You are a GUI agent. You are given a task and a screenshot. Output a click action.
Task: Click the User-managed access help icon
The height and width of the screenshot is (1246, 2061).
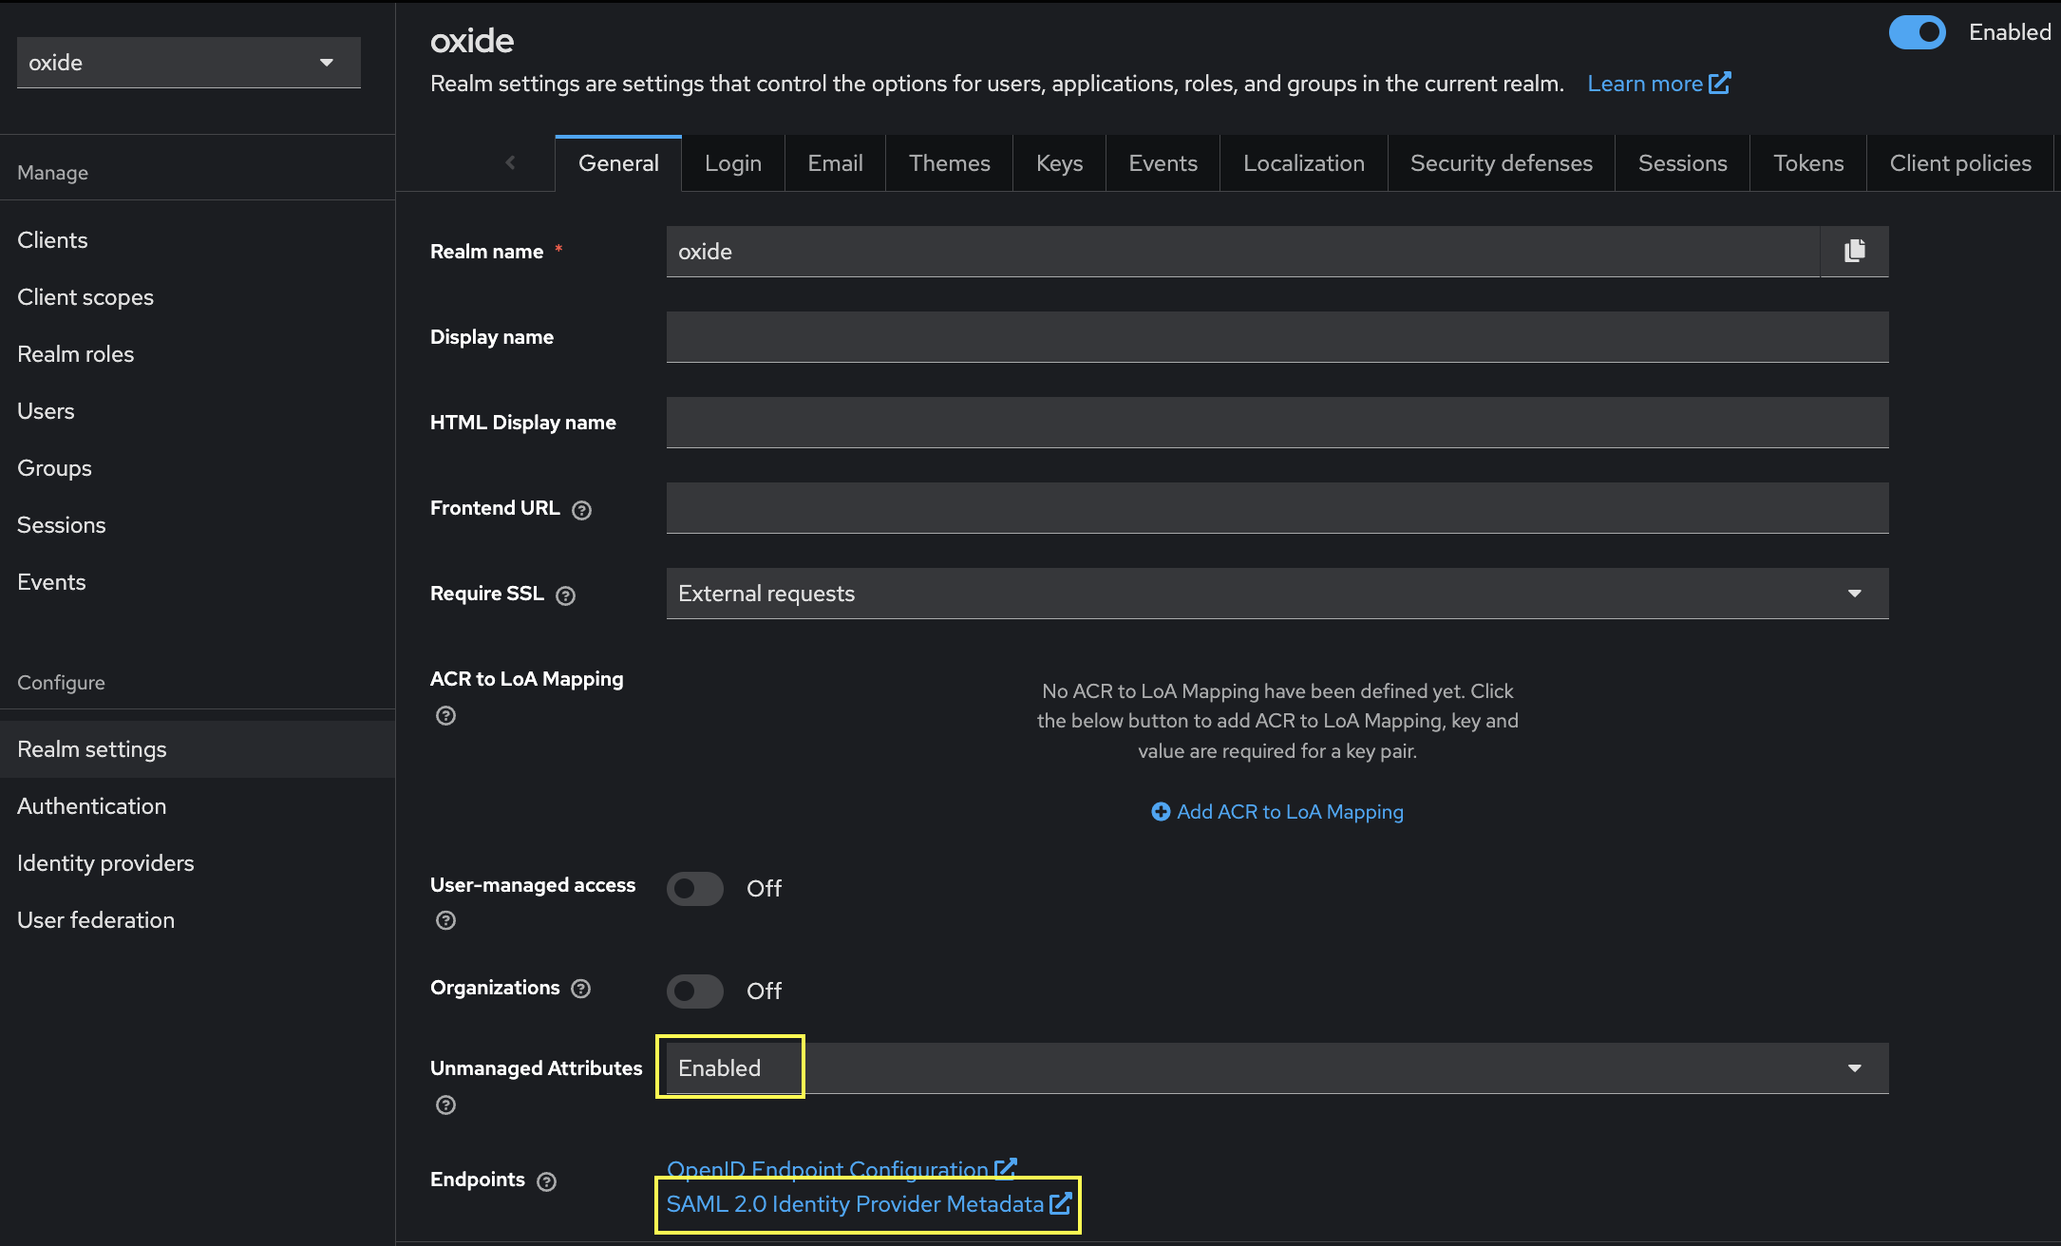tap(445, 920)
